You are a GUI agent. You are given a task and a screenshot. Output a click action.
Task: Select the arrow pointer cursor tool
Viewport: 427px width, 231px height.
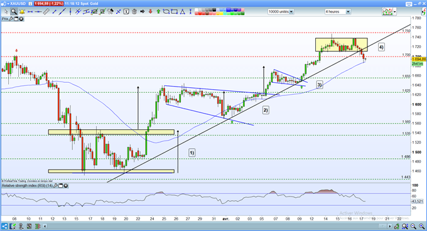(6, 12)
